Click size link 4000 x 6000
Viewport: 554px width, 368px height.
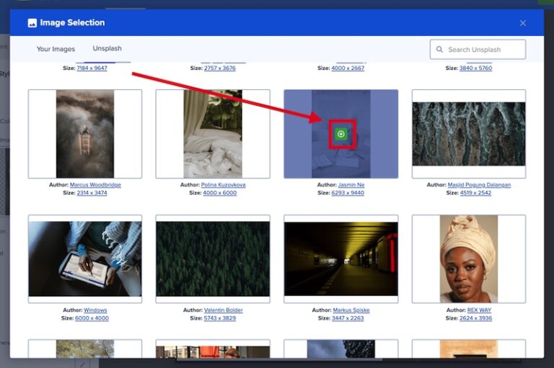point(220,193)
